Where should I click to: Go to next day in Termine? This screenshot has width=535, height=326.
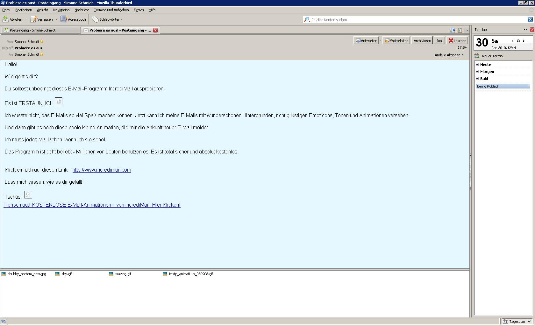(524, 41)
